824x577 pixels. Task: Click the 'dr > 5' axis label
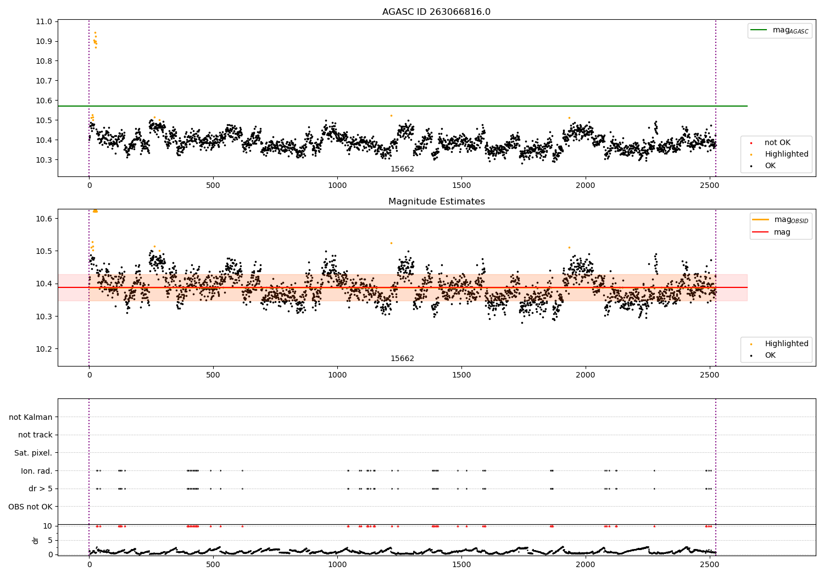(x=41, y=489)
